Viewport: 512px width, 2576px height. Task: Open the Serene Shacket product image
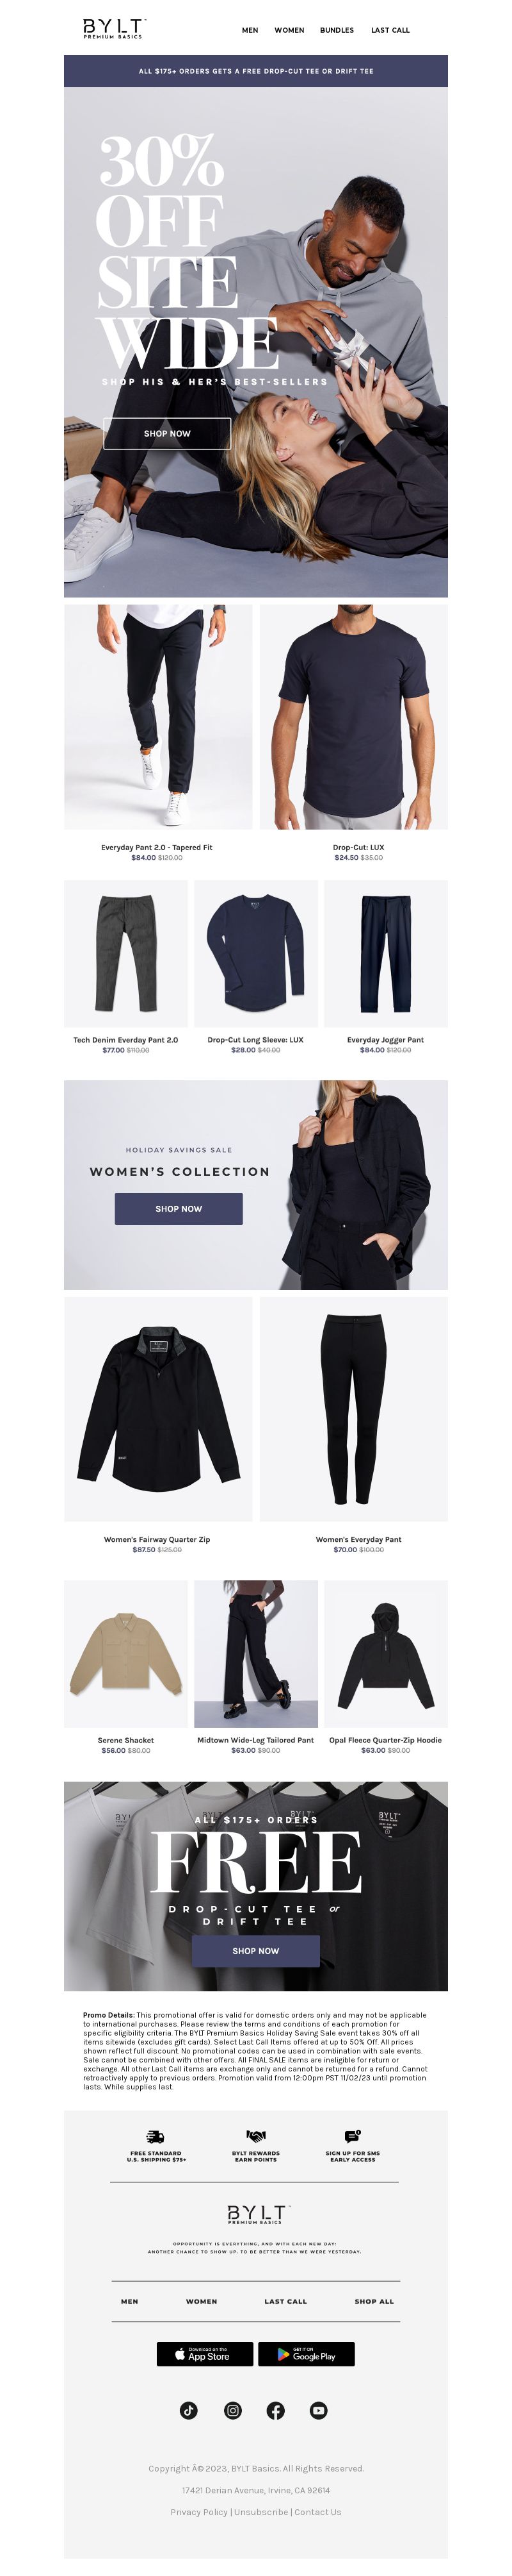click(125, 1653)
